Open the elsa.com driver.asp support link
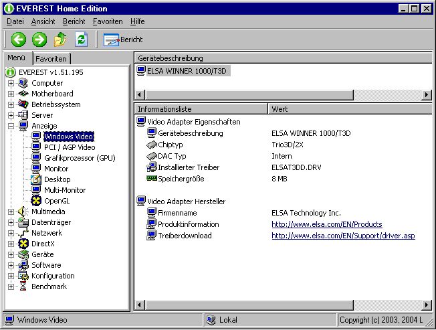Image resolution: width=436 pixels, height=330 pixels. 343,236
